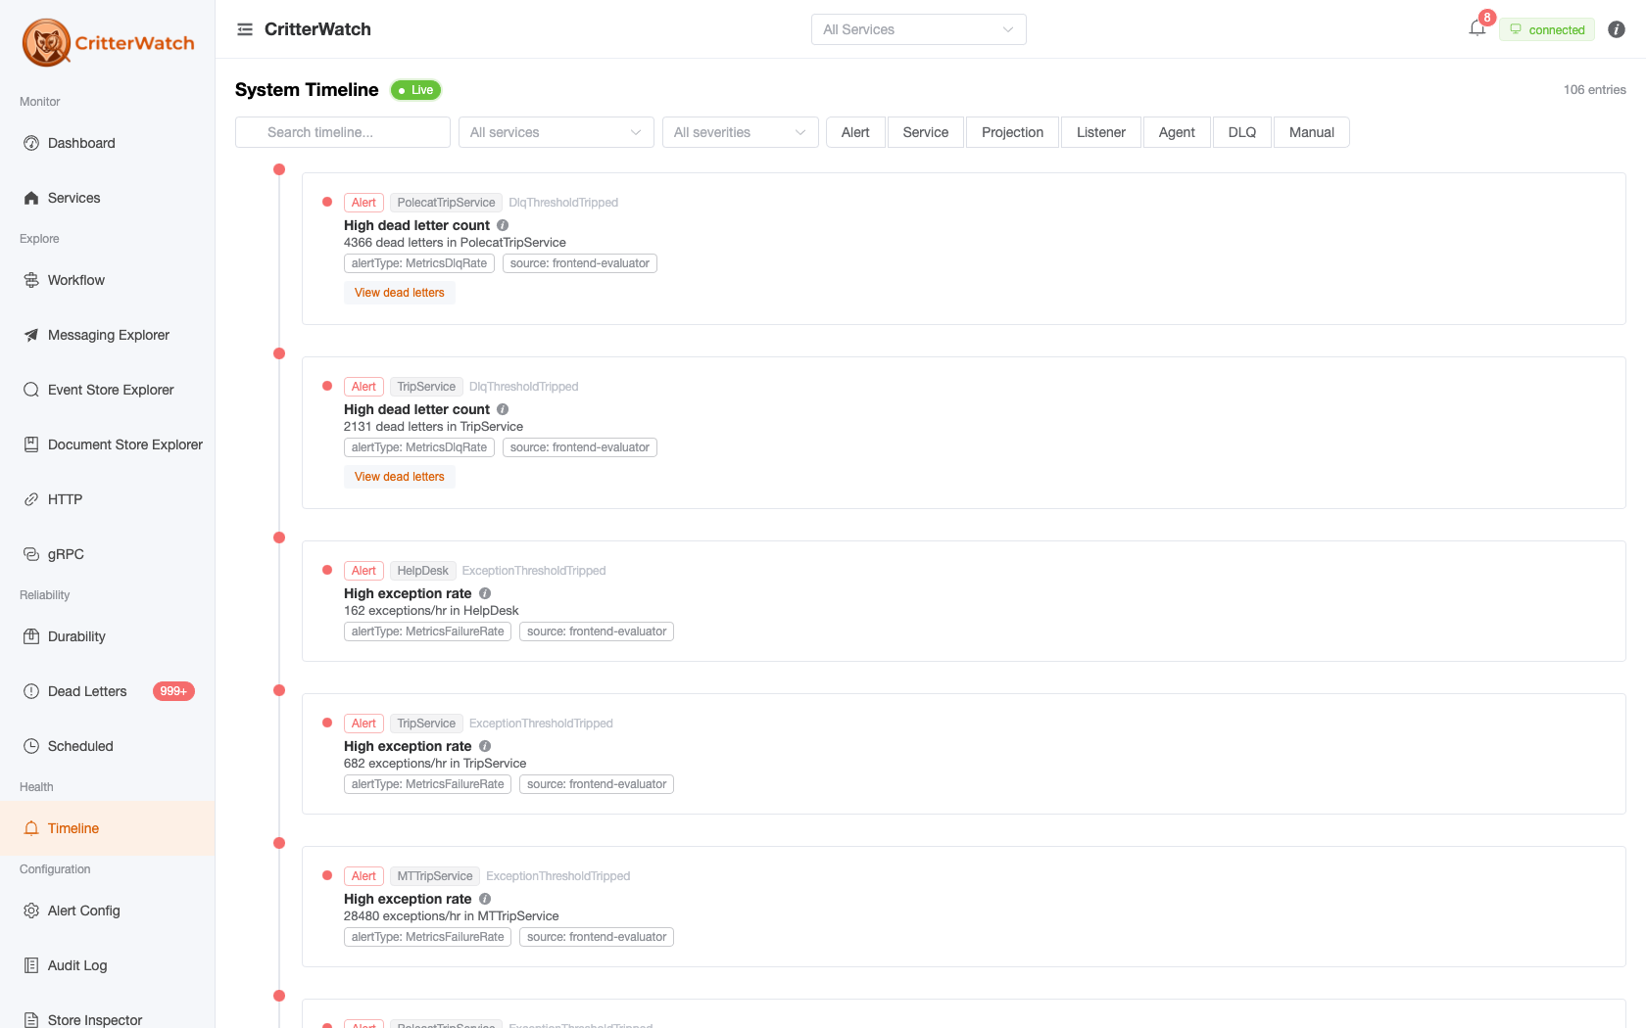Click the info icon in top-right corner
Screen dimensions: 1646x1028
coord(1617,29)
